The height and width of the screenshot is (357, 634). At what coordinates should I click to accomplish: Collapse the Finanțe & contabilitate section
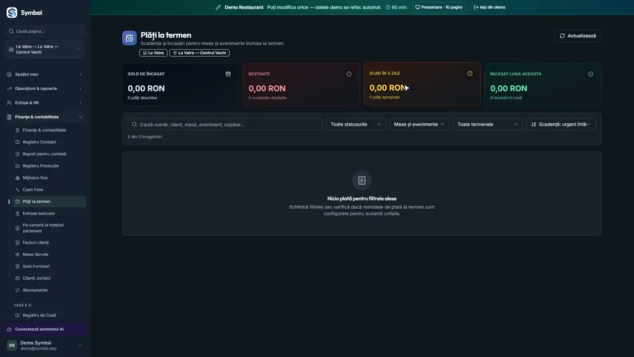[x=45, y=117]
